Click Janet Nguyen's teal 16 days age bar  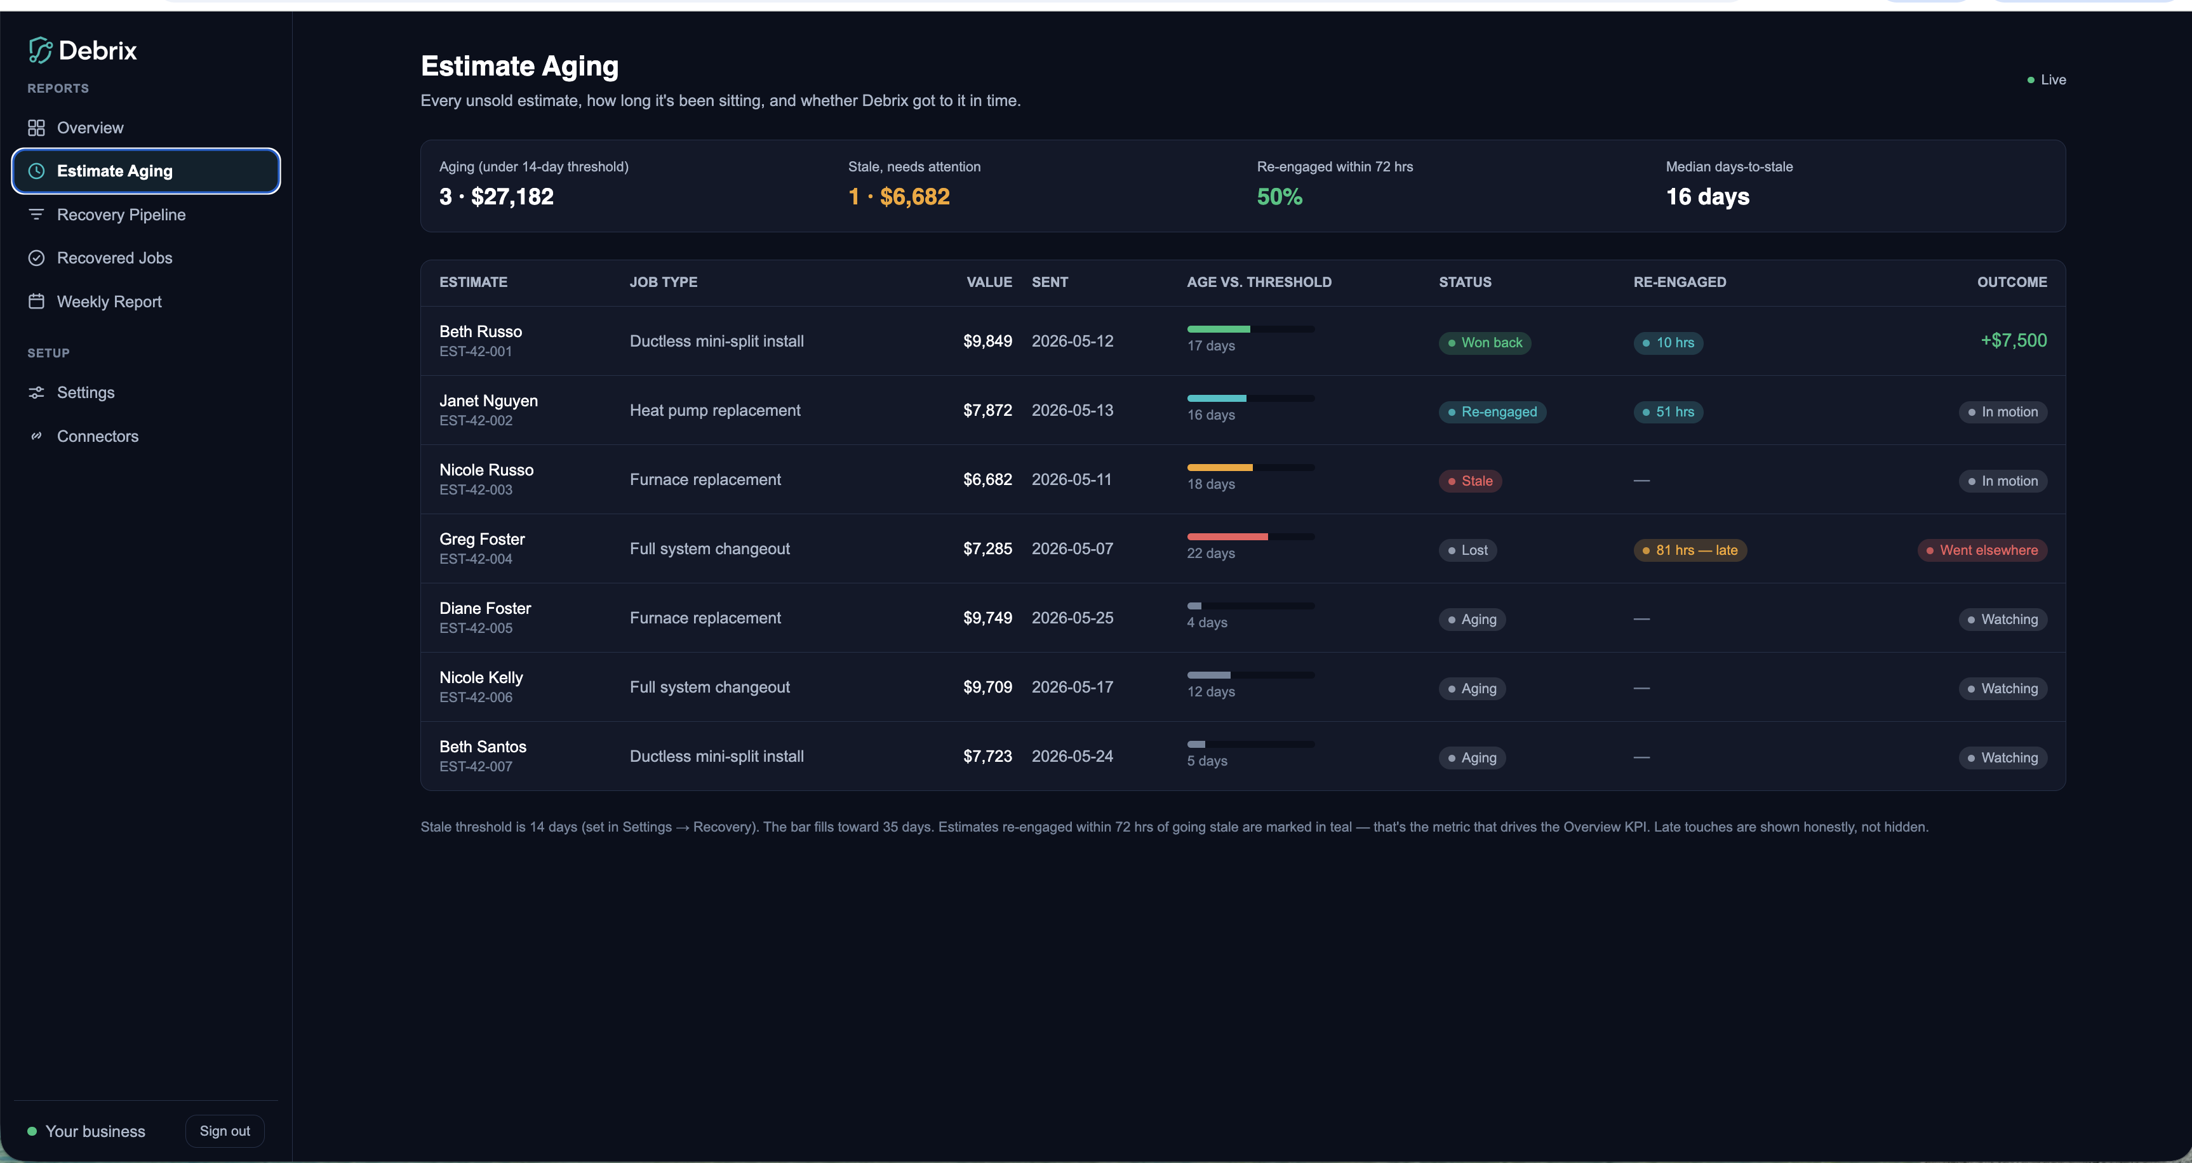point(1251,398)
